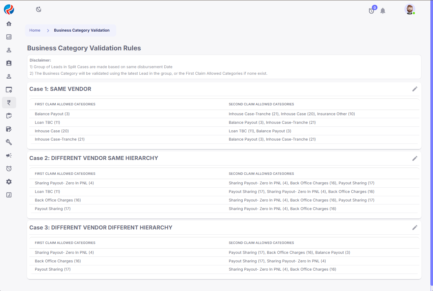Open the settings gear icon in sidebar

(9, 182)
